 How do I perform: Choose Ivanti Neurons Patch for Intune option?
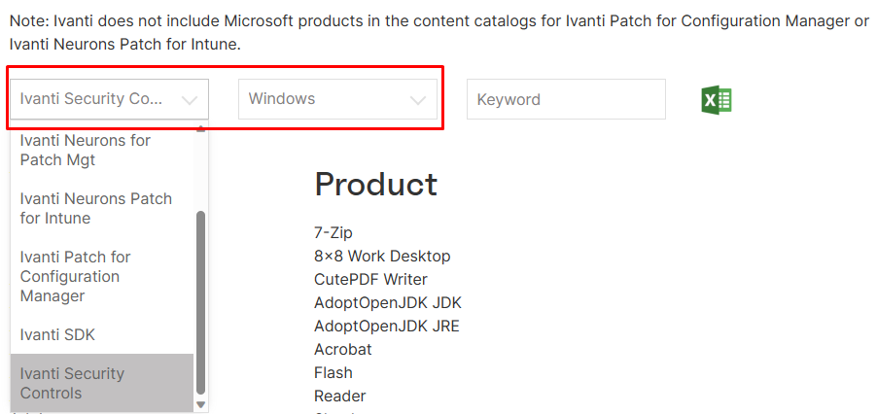95,208
